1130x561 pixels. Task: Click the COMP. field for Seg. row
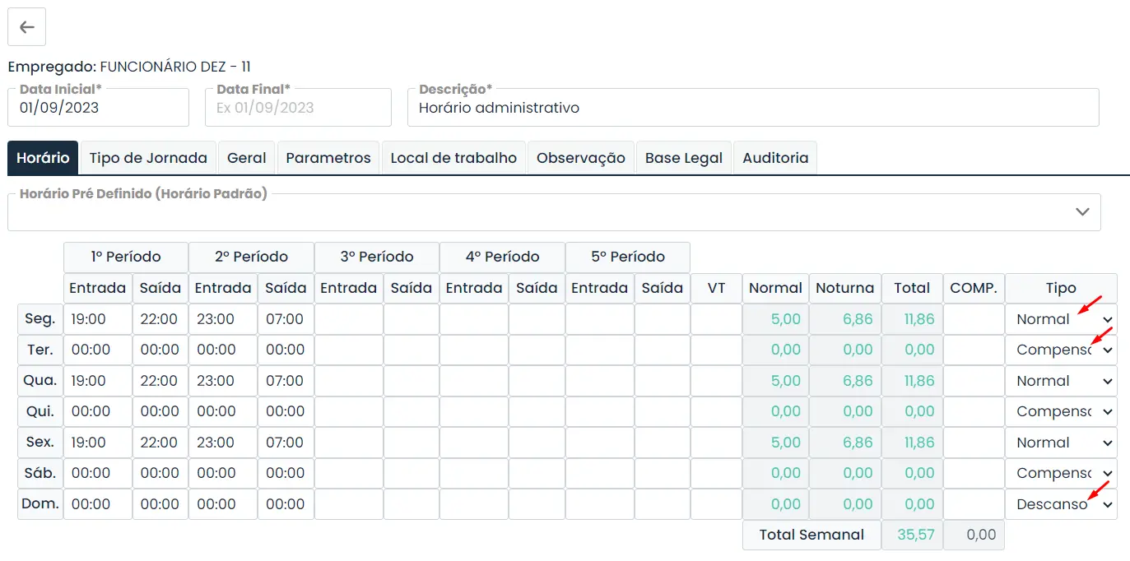[x=974, y=319]
